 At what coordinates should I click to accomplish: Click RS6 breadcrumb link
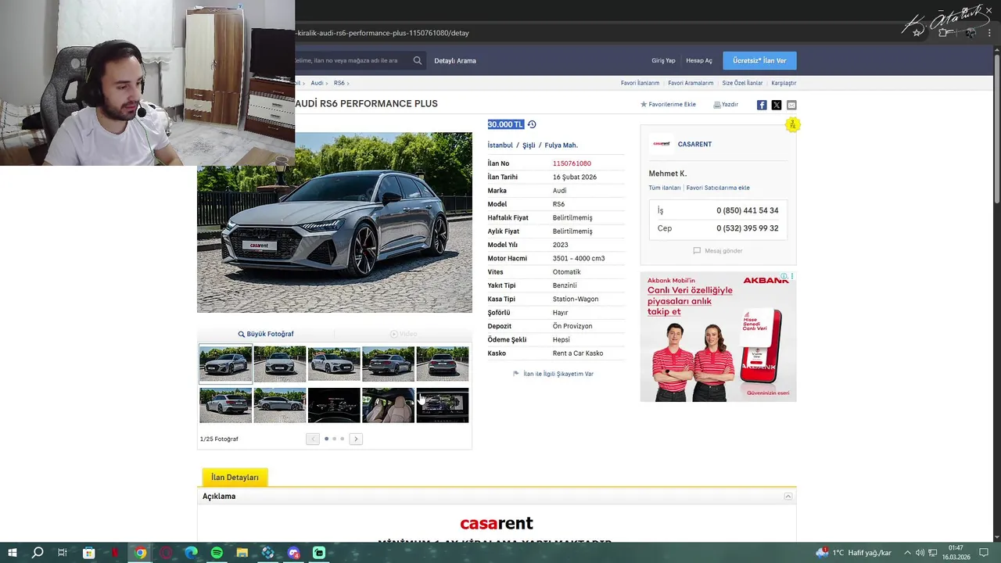(339, 83)
